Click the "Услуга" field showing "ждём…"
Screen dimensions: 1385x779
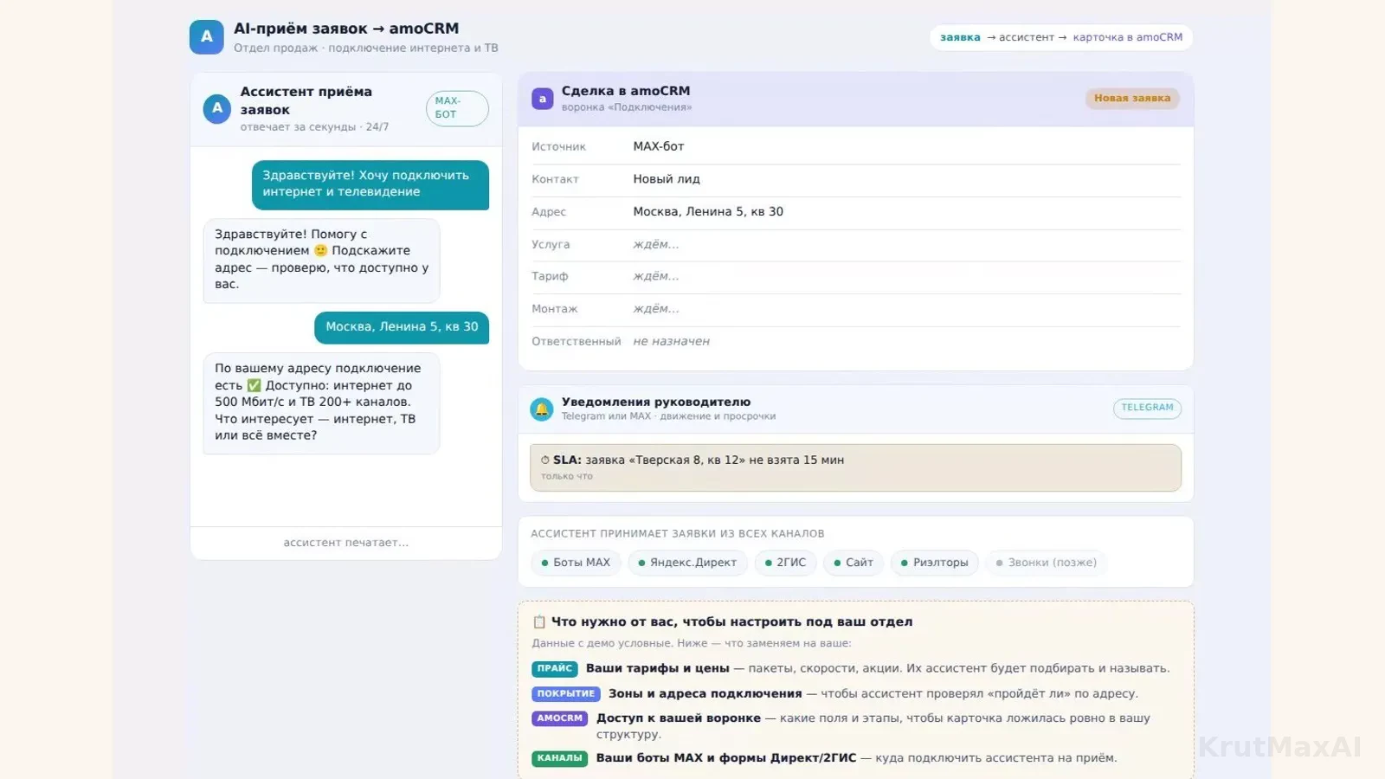(x=656, y=245)
